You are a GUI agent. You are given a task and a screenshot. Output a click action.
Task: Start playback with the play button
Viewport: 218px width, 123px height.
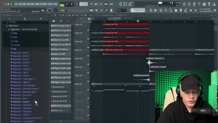coord(67,4)
